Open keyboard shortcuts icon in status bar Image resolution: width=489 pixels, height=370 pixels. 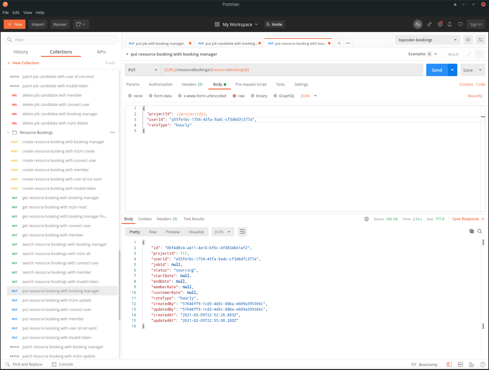472,364
